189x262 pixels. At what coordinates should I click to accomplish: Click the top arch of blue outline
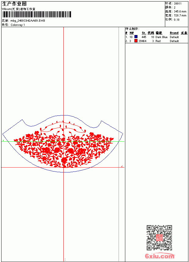point(63,115)
